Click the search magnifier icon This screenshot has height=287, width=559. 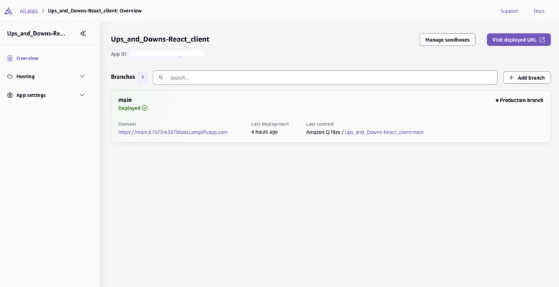pos(161,78)
